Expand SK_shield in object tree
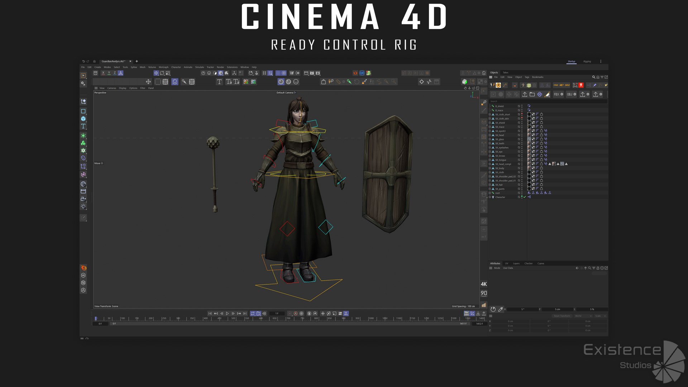 click(490, 123)
